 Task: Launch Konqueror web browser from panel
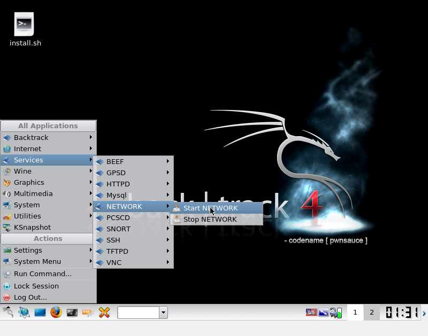click(24, 312)
